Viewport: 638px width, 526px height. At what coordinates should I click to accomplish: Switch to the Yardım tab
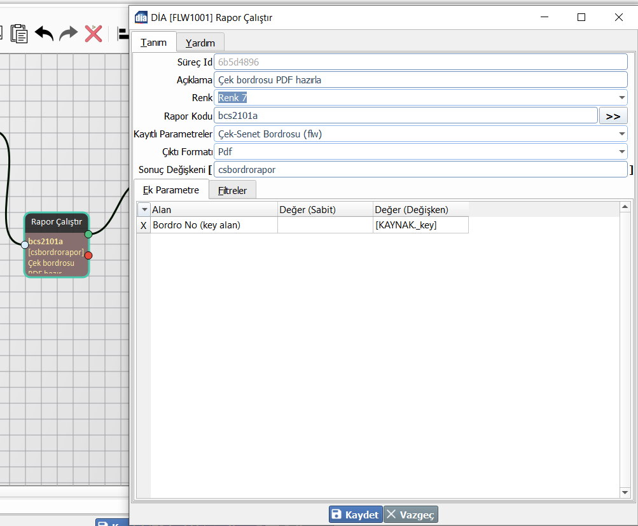[x=200, y=43]
